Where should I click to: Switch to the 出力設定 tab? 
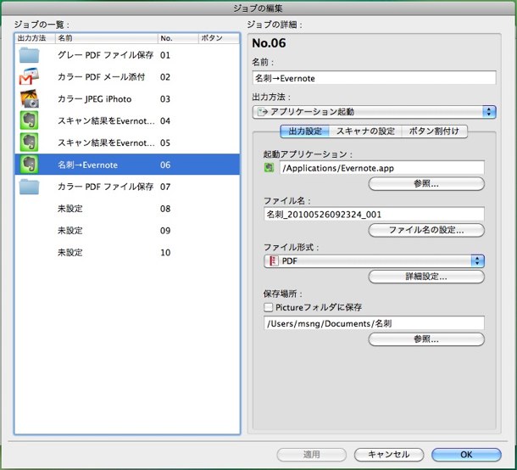[304, 131]
